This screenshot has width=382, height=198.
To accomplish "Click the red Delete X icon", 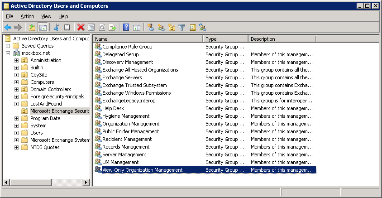I will pos(81,27).
